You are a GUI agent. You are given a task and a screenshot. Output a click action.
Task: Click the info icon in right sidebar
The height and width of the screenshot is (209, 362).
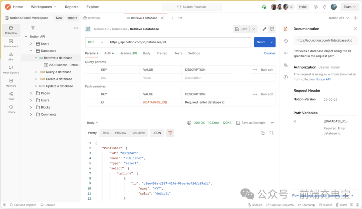(x=286, y=77)
